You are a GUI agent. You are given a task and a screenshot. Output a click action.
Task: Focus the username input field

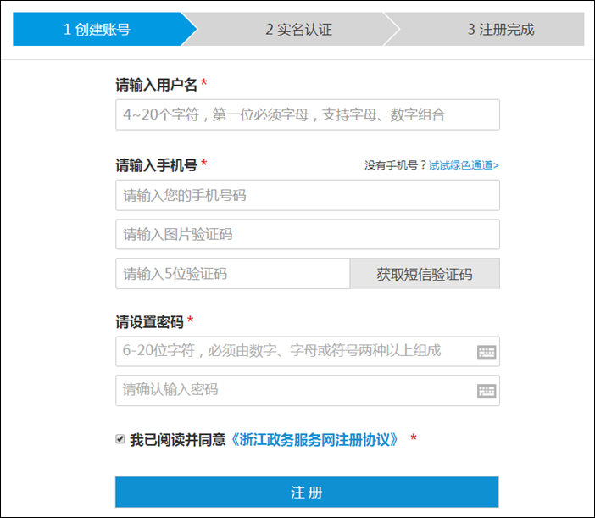point(307,115)
